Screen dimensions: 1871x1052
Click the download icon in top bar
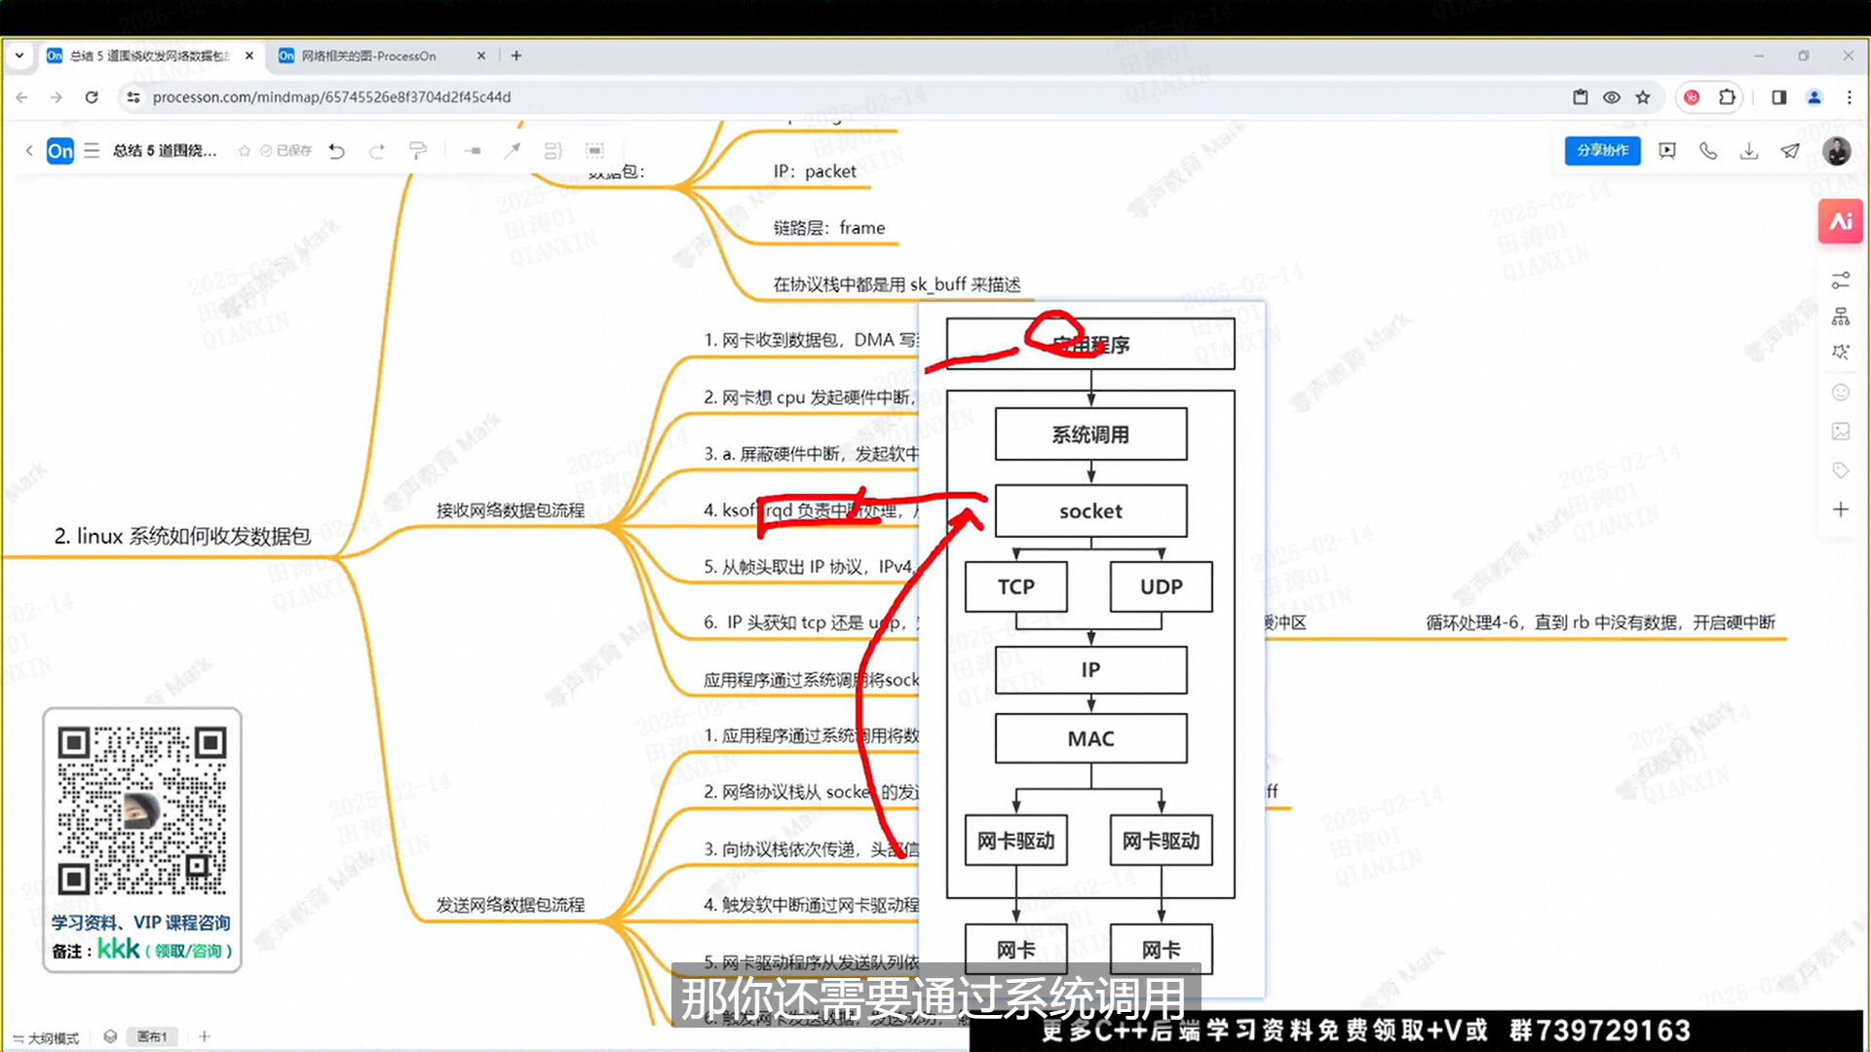pos(1749,151)
